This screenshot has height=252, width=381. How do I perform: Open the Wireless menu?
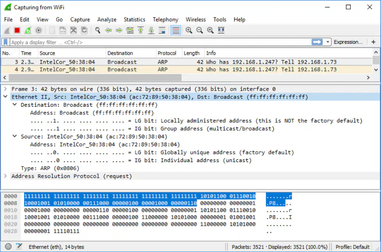point(196,20)
